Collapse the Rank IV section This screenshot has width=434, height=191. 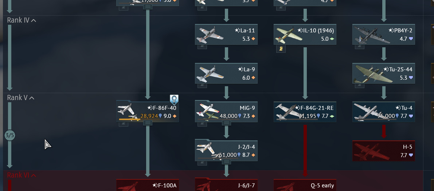pos(21,20)
